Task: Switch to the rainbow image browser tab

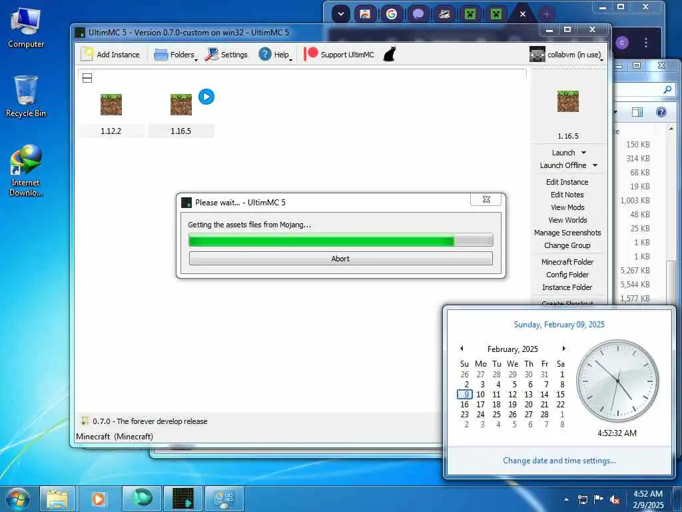Action: [x=366, y=14]
